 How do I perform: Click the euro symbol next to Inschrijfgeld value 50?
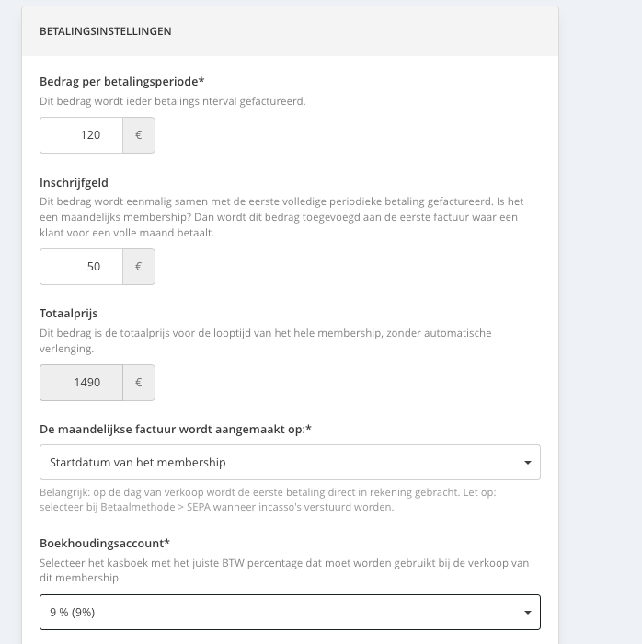[139, 267]
